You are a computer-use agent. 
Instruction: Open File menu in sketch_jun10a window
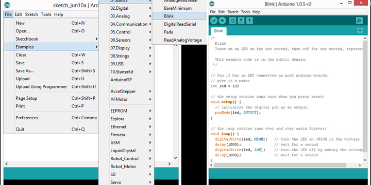point(8,14)
